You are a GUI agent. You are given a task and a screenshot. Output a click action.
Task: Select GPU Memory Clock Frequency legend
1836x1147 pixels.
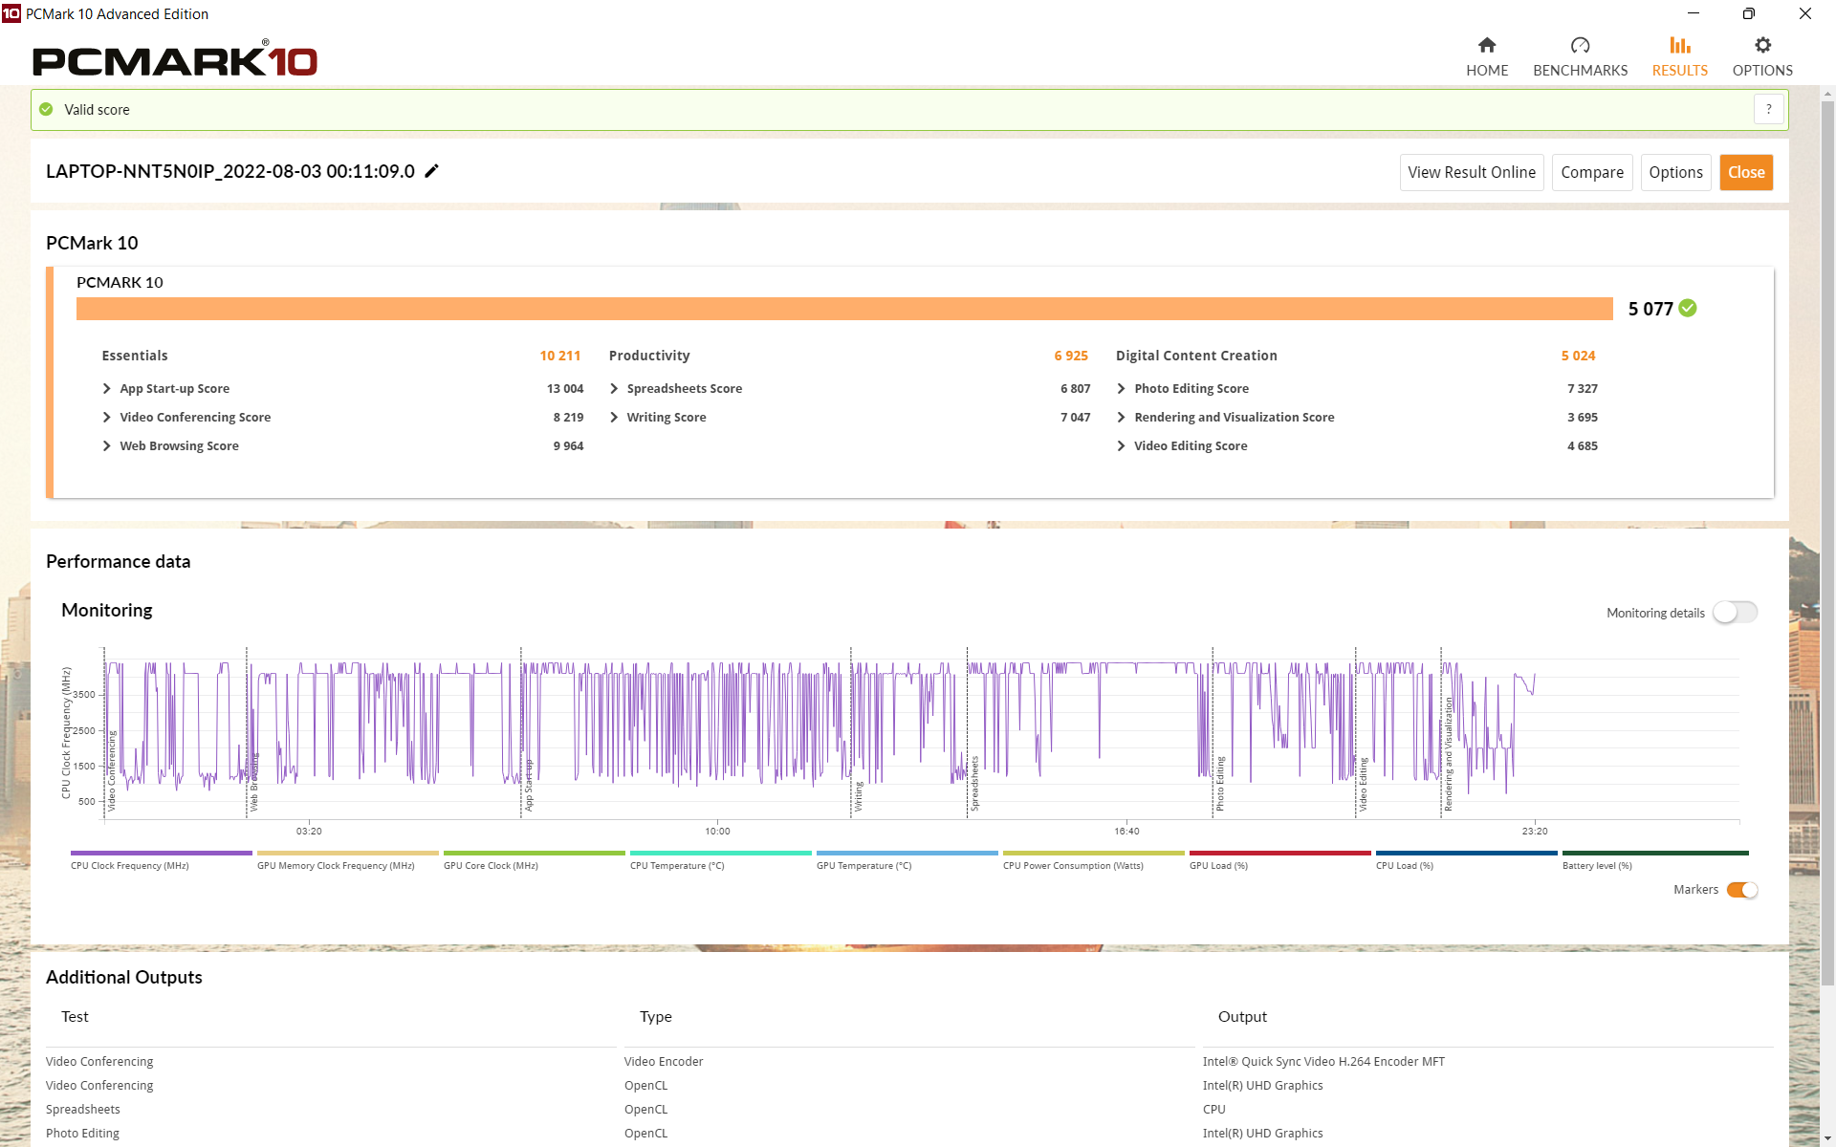point(347,859)
